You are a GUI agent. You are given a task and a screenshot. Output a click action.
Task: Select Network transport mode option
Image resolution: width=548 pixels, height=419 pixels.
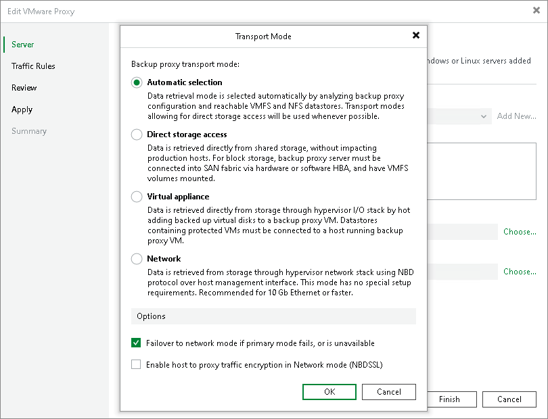click(137, 259)
